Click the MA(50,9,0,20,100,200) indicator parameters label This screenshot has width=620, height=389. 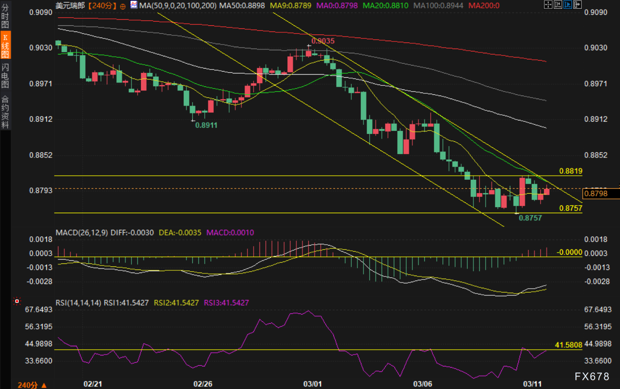tap(178, 6)
